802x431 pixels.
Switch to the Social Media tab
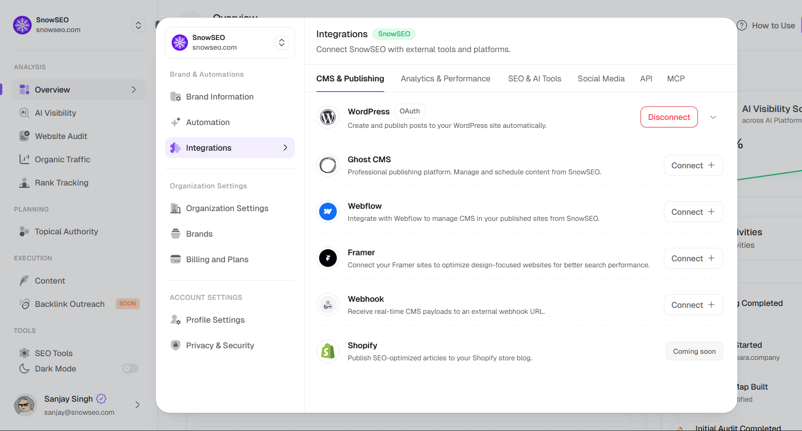coord(601,79)
